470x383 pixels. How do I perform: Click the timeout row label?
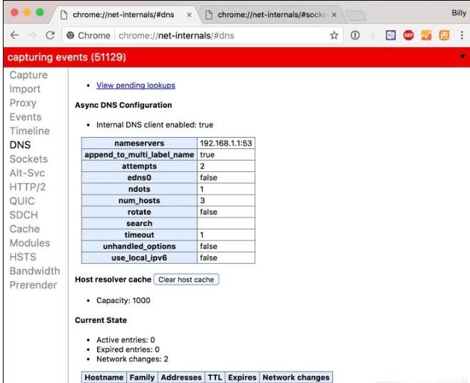(x=139, y=235)
